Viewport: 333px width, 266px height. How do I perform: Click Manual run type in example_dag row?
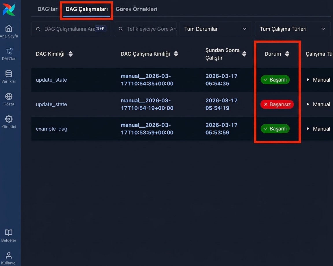click(x=321, y=129)
